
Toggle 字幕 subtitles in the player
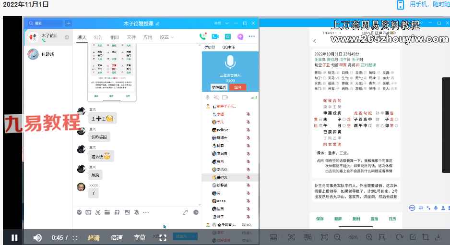(140, 237)
